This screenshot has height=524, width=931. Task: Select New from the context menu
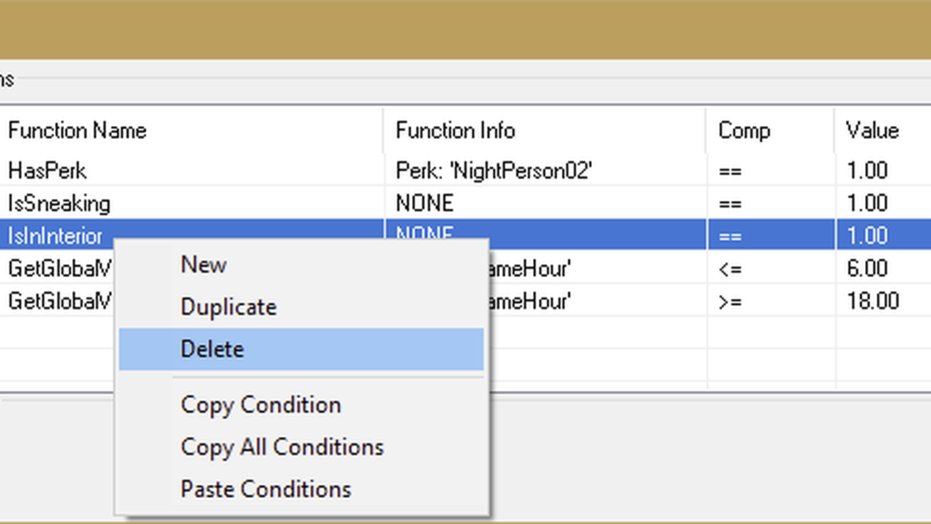[204, 265]
